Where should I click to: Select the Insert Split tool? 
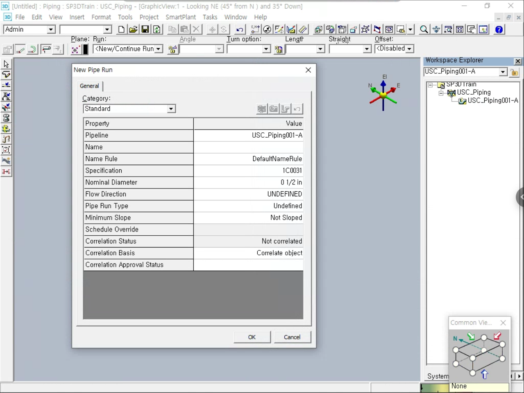click(6, 86)
